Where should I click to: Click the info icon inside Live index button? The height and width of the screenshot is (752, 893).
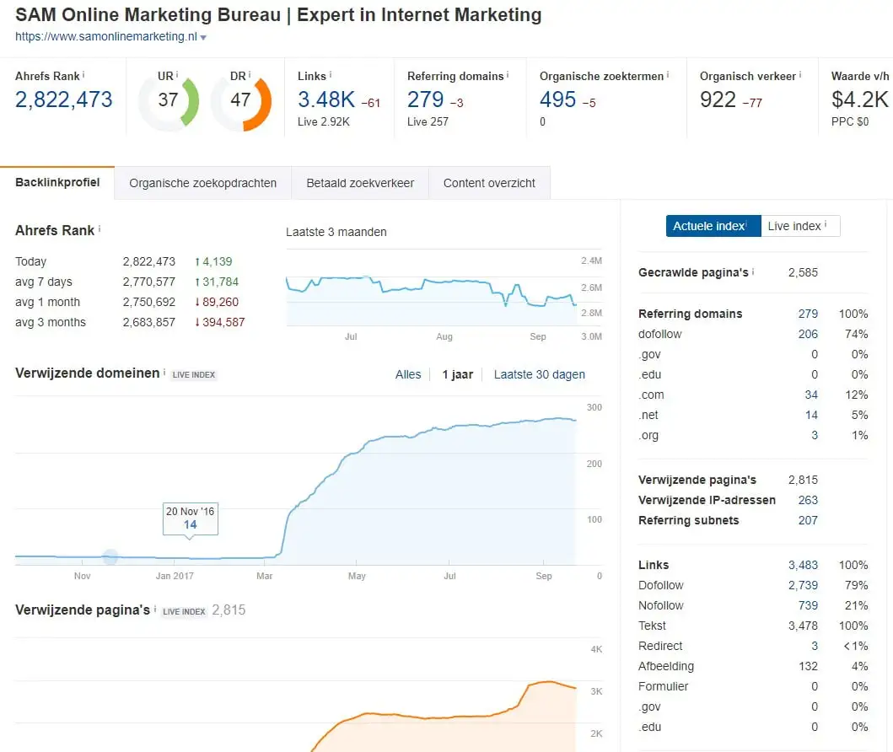coord(826,224)
